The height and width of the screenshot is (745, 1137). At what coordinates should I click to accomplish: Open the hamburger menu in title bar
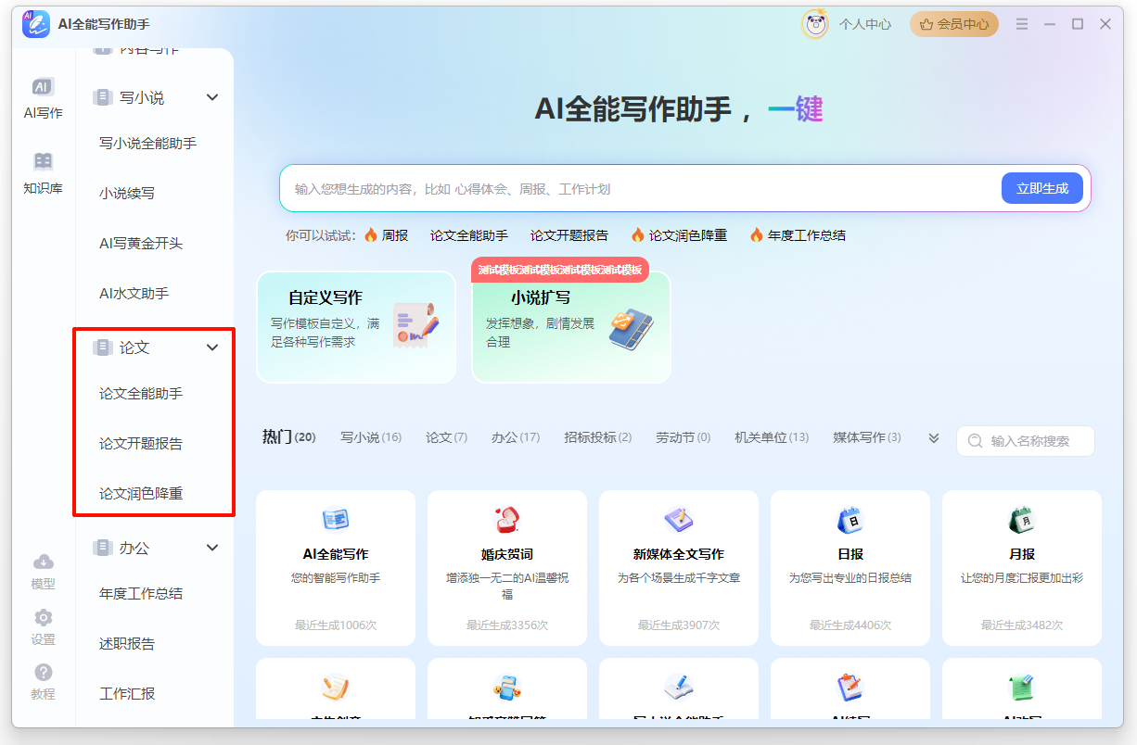click(1021, 24)
